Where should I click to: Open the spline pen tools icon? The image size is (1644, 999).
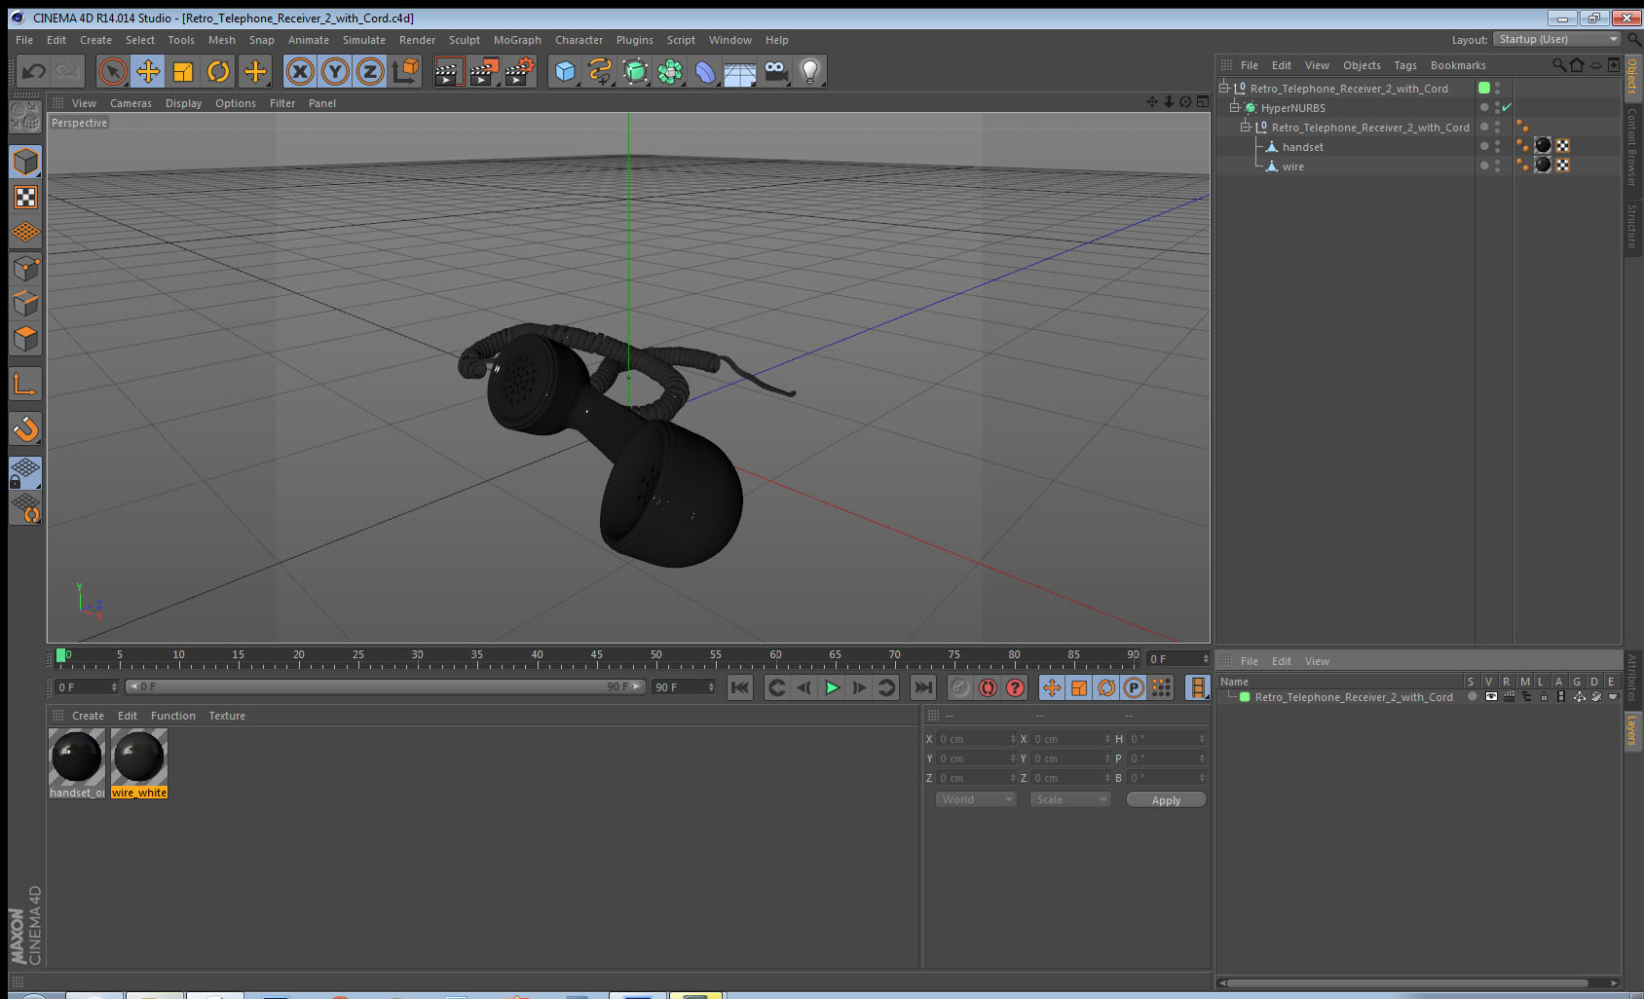(x=600, y=71)
